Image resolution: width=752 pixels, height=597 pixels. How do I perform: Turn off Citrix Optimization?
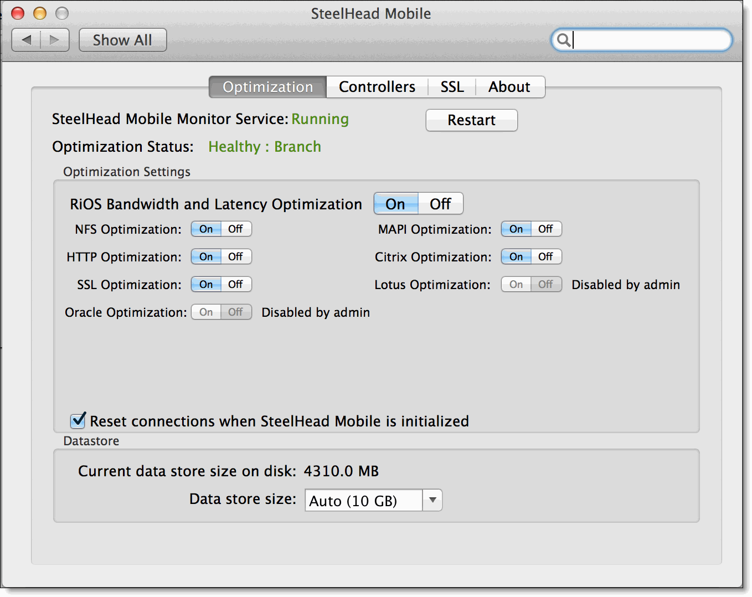pos(546,256)
